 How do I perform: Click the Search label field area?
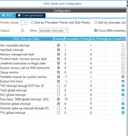tap(5, 31)
